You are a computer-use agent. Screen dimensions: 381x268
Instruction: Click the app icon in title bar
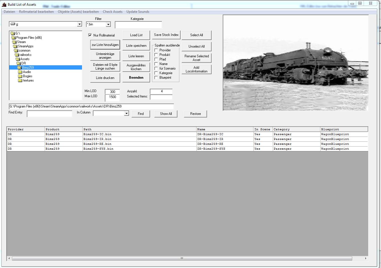click(4, 5)
